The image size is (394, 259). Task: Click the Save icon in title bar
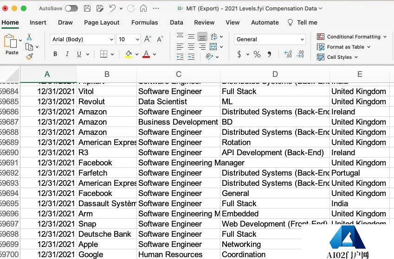(87, 8)
